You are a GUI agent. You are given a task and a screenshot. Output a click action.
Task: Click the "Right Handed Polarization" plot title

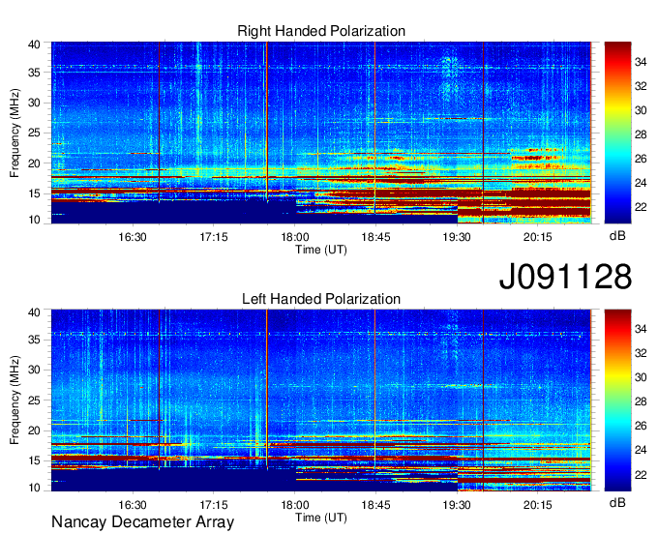[x=321, y=31]
